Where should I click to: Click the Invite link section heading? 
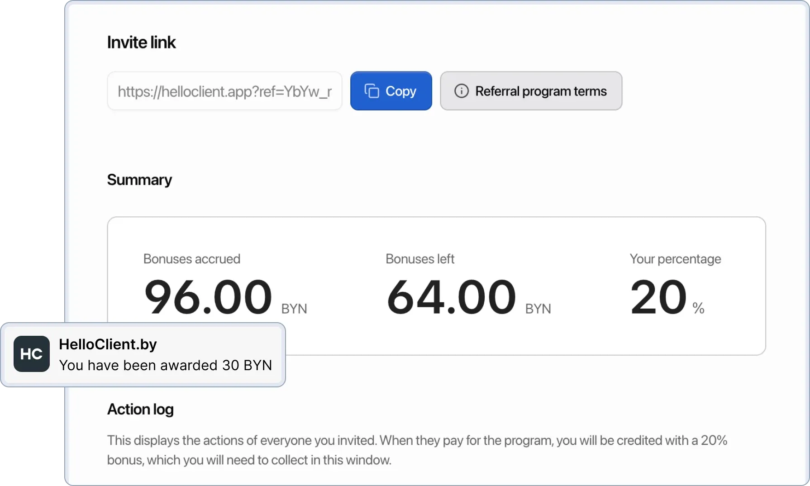coord(141,42)
